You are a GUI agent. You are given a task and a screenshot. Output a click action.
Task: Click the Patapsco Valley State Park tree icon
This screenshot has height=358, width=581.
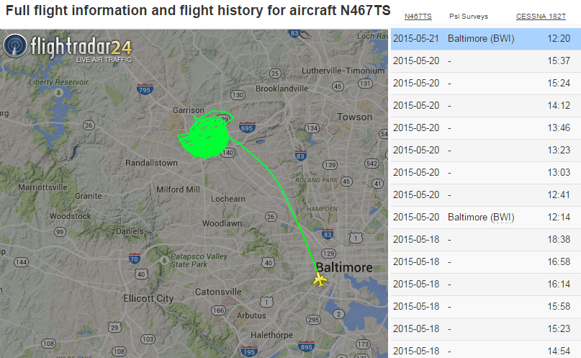pos(164,260)
